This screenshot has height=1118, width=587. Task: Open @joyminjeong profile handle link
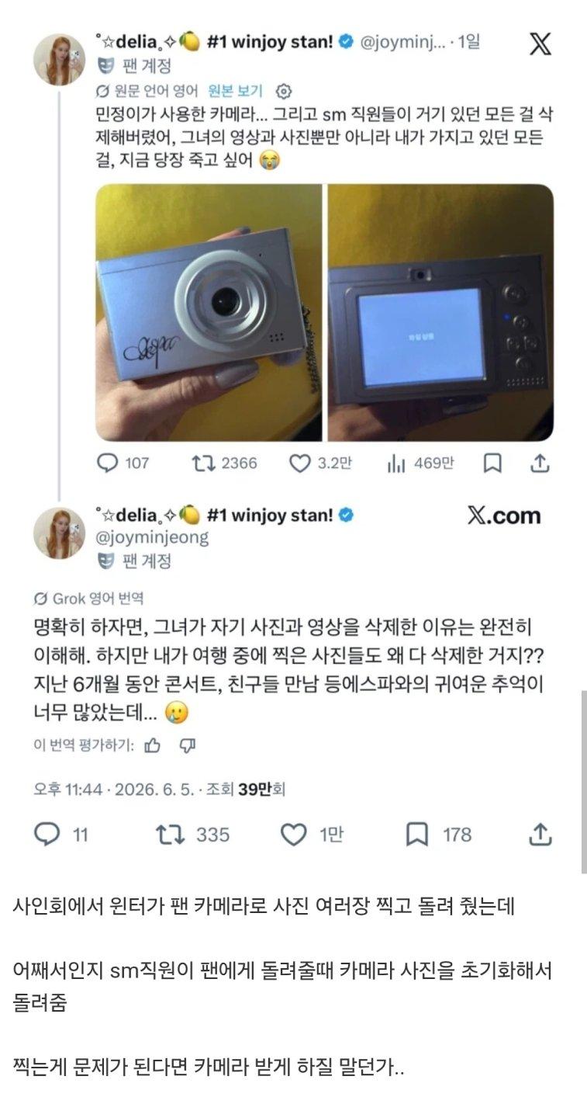pos(152,536)
